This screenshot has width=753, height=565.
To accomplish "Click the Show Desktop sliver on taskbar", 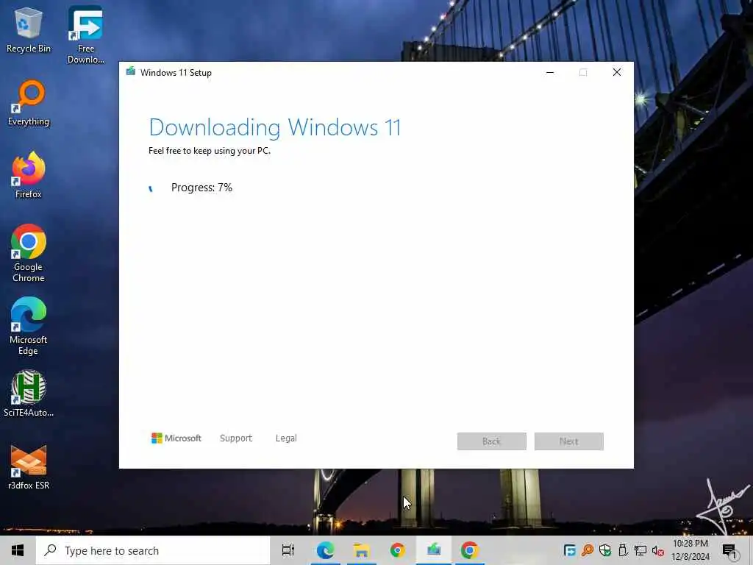I will coord(751,550).
